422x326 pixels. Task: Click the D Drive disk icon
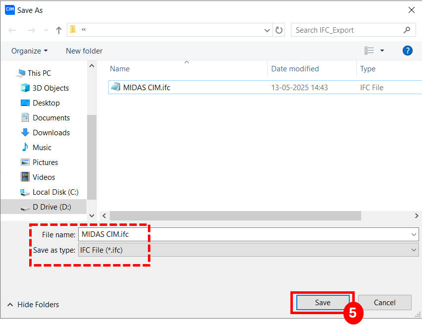coord(25,208)
